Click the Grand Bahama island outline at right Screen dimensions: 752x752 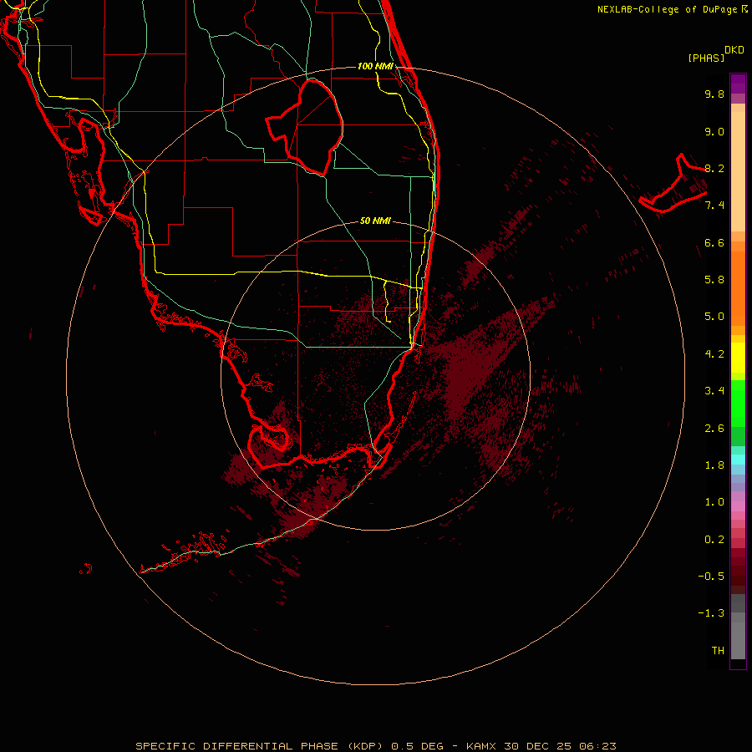[x=673, y=184]
